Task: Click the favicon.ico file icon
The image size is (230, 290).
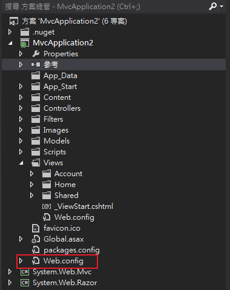Action: (36, 228)
